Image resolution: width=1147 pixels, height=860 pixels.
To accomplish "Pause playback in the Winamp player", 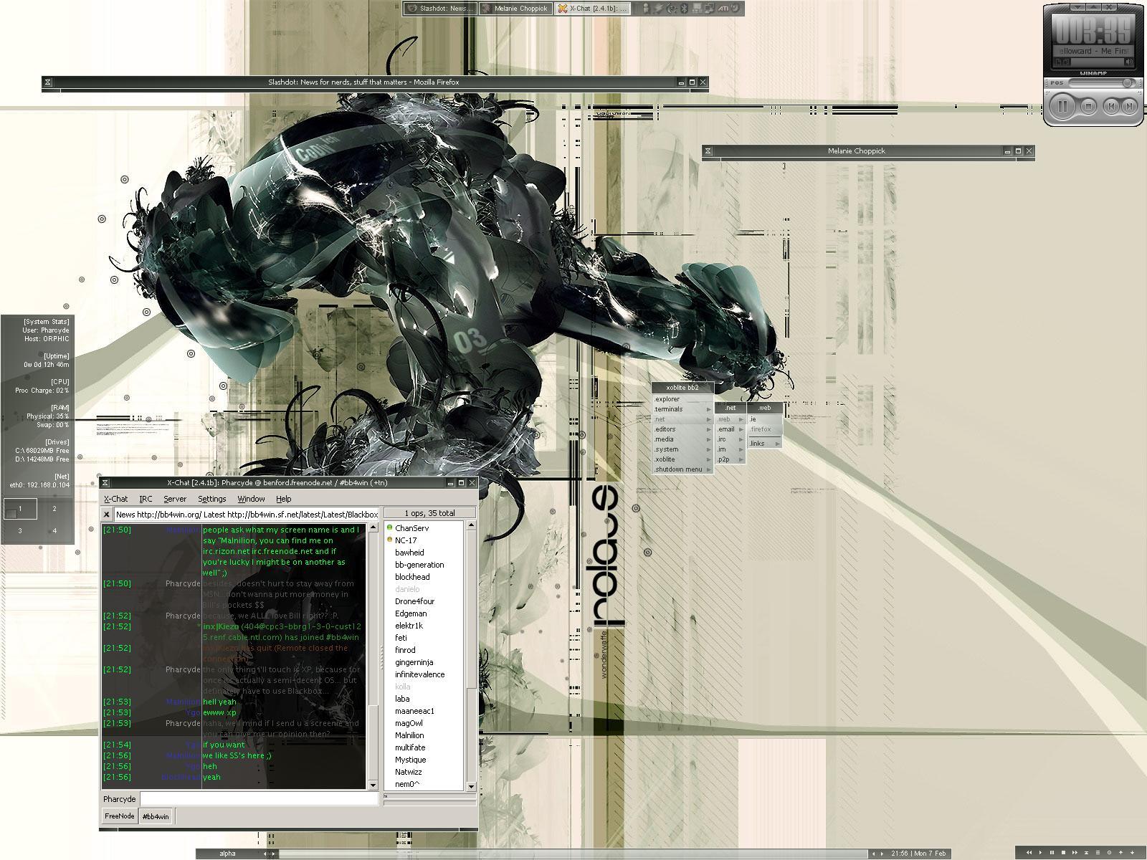I will coord(1062,106).
